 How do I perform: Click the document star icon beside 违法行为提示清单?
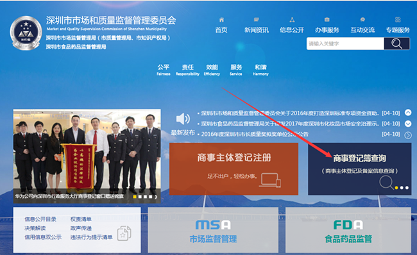tap(124, 233)
